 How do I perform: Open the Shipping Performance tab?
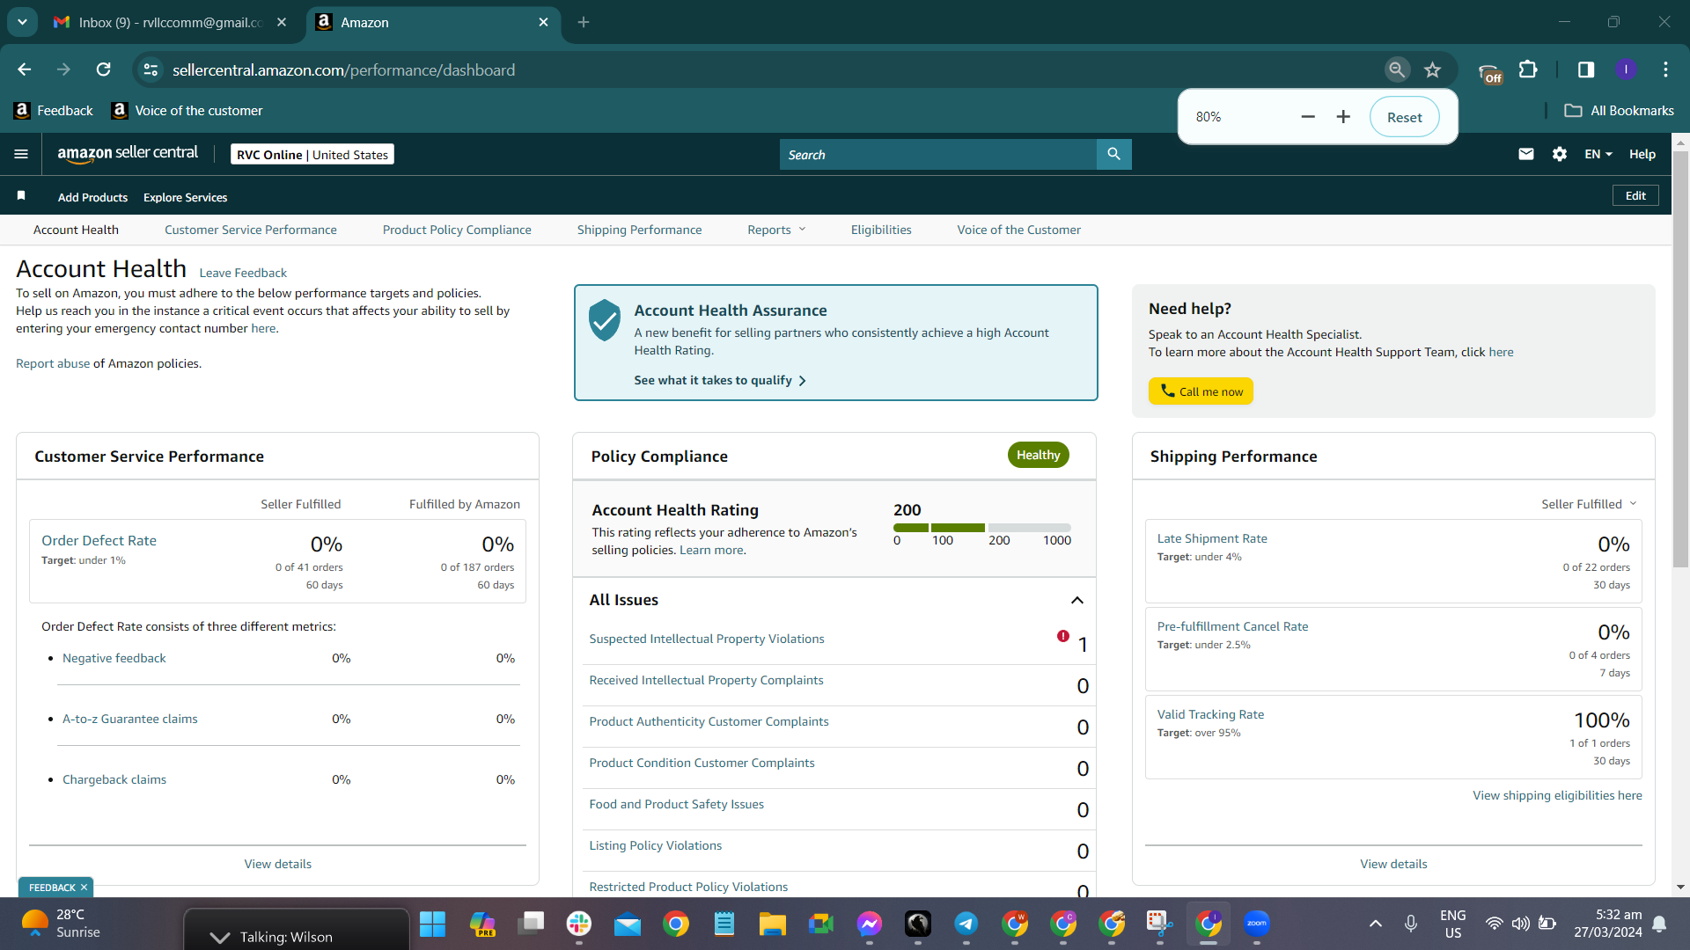[640, 230]
